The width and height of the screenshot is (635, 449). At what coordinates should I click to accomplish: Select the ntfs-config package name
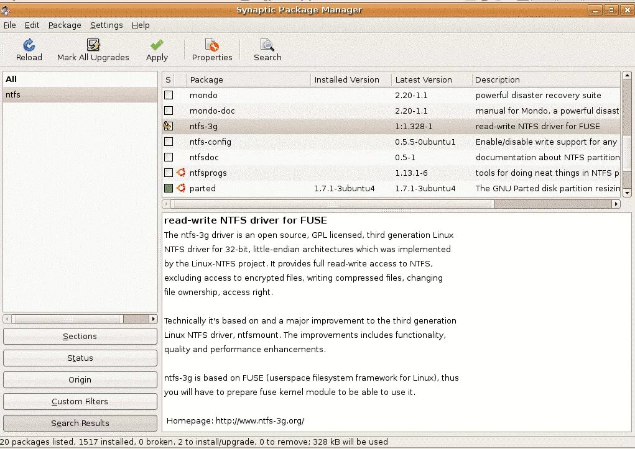pyautogui.click(x=210, y=142)
